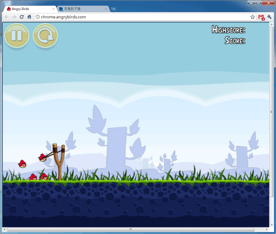Click the scroll right arrow at bottom

point(267,229)
